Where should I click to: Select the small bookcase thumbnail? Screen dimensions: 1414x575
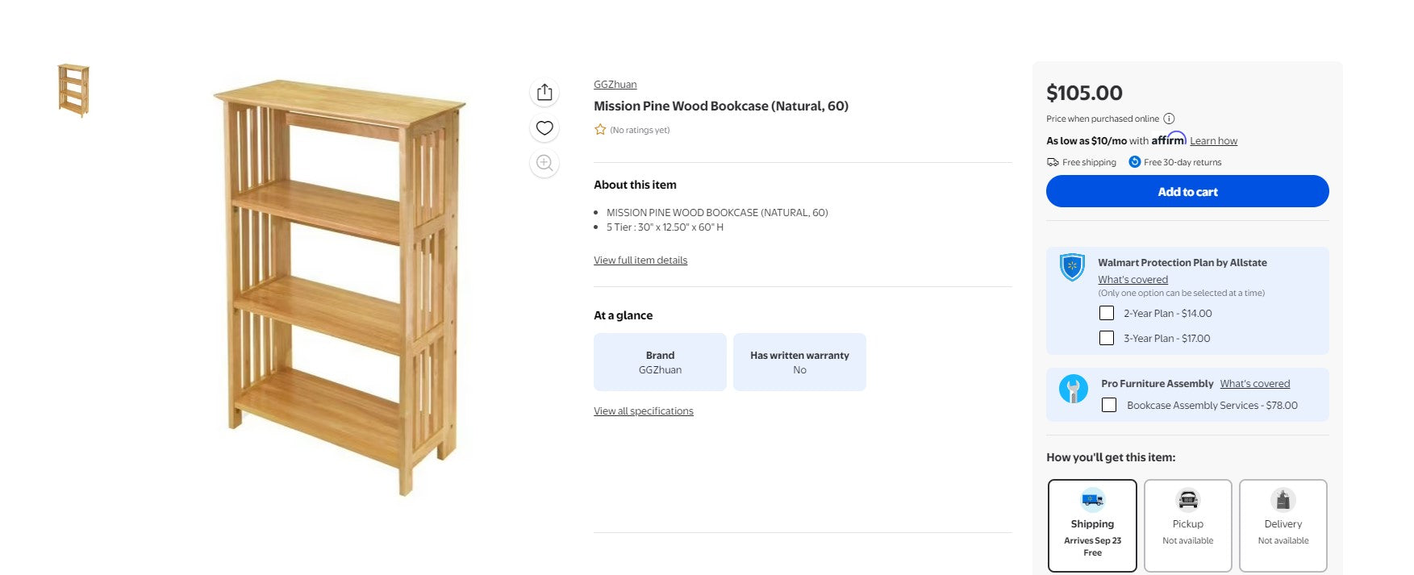pos(73,90)
